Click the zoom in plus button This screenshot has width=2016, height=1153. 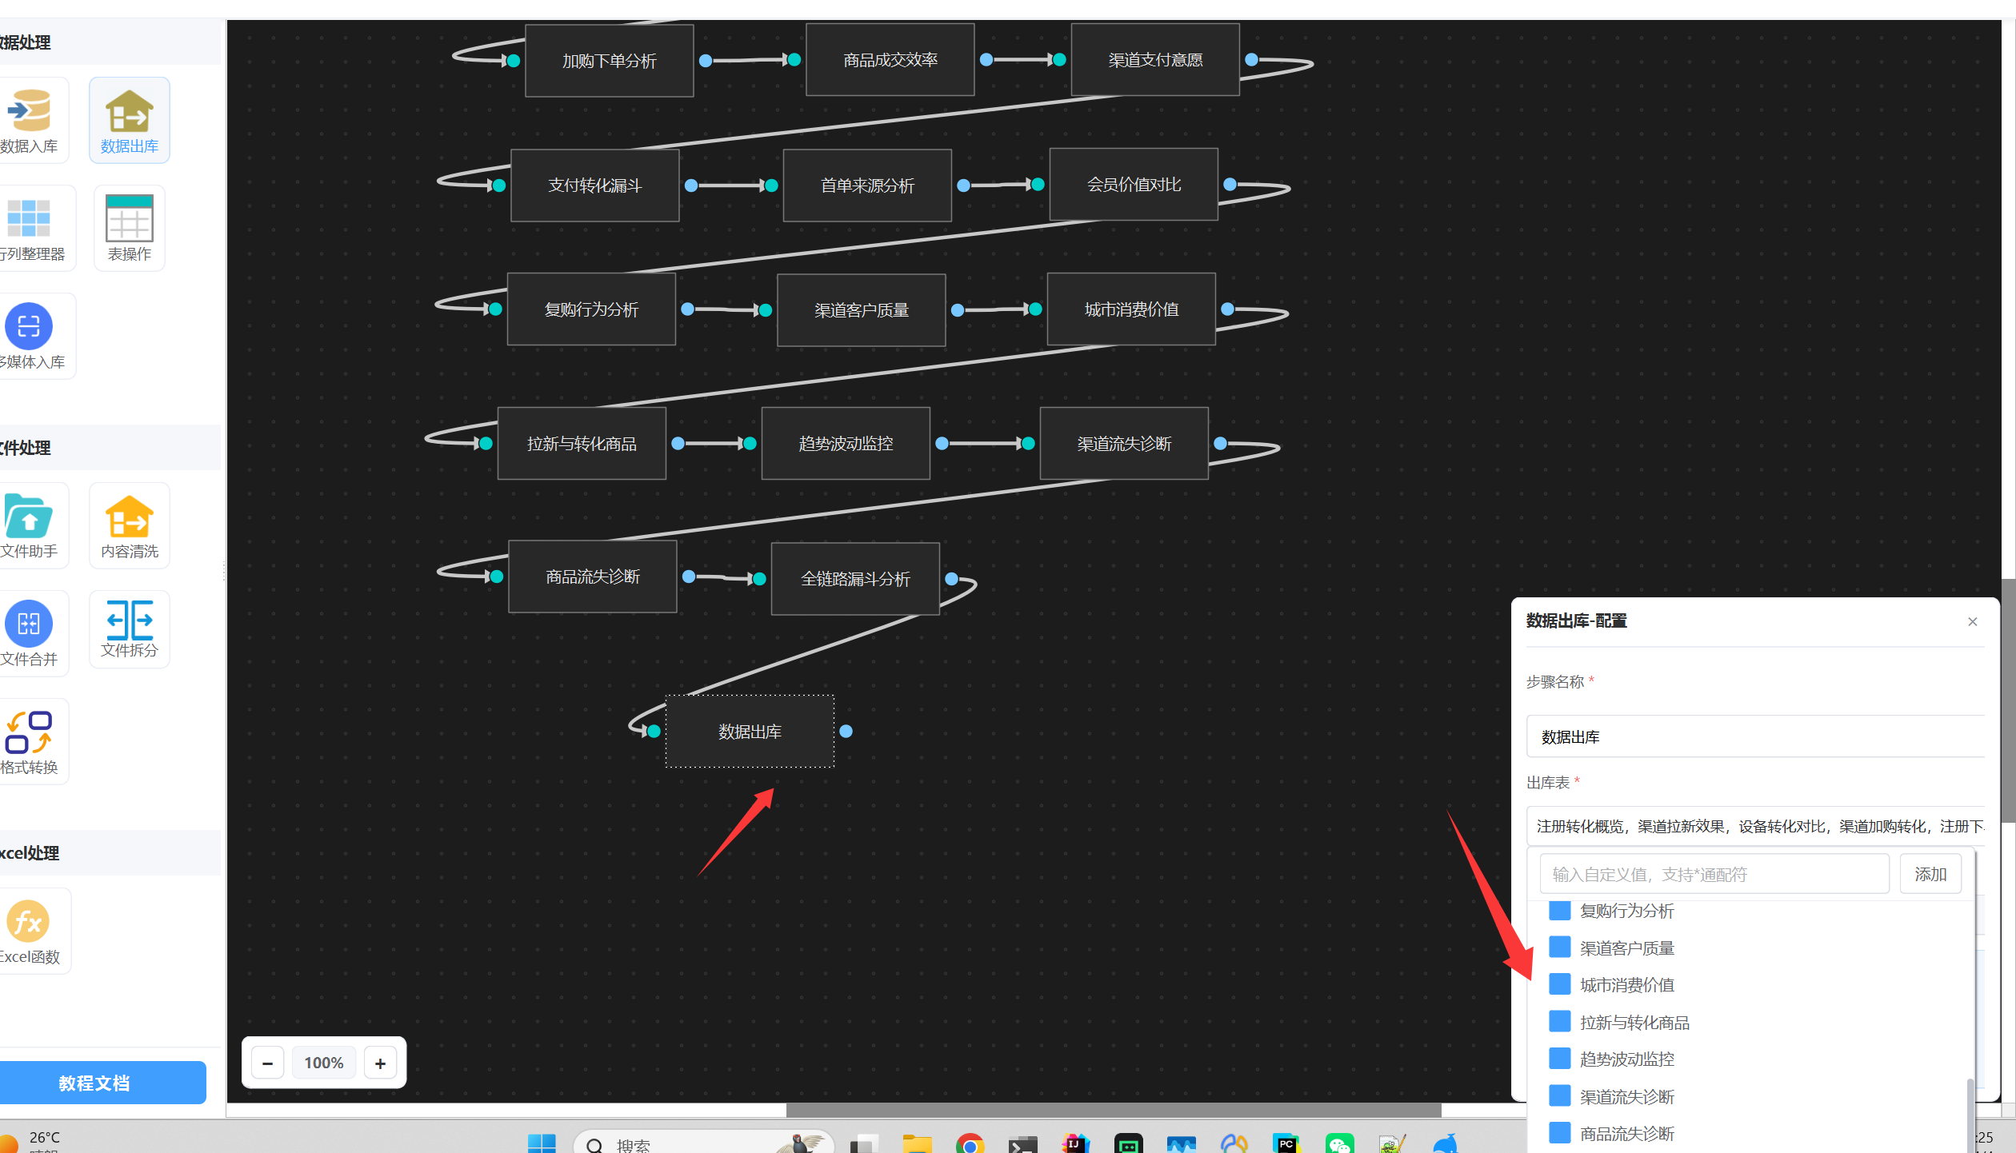pos(380,1063)
